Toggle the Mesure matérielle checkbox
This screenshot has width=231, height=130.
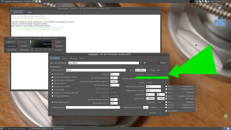[53, 96]
